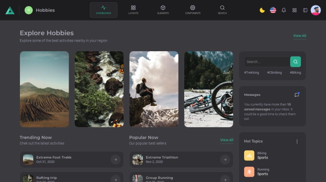Toggle dark mode with moon icon
This screenshot has width=326, height=182.
pos(262,10)
